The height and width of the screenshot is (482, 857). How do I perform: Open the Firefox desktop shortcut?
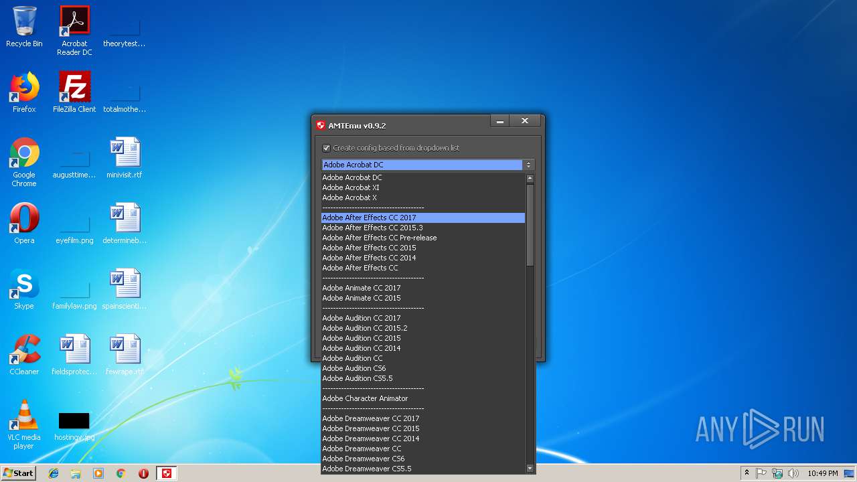pyautogui.click(x=24, y=92)
